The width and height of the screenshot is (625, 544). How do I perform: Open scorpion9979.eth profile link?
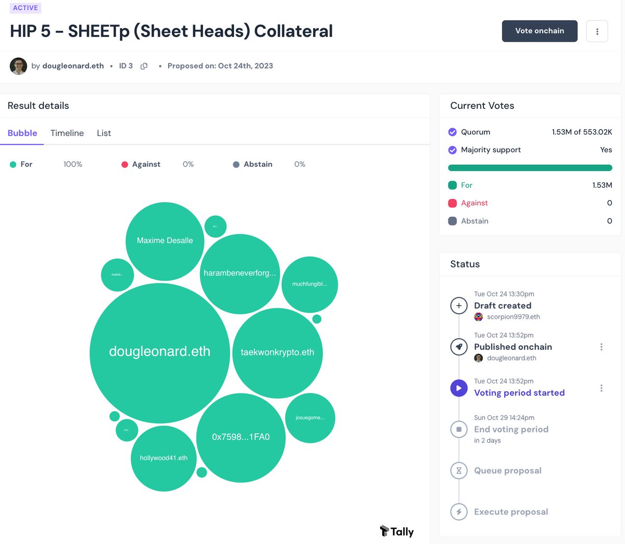(x=514, y=317)
